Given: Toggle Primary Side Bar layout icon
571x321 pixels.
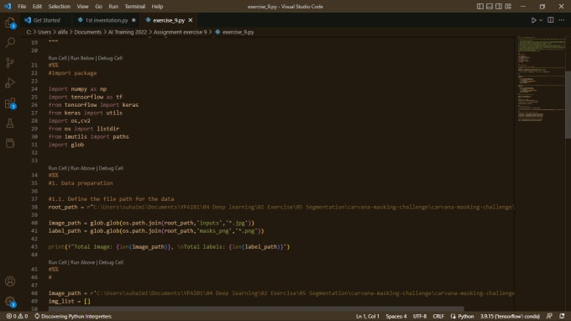Looking at the screenshot, I should point(480,6).
